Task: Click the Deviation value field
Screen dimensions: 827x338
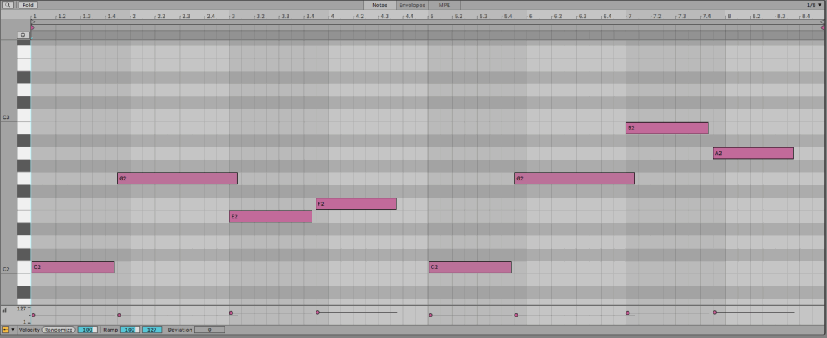Action: (210, 330)
